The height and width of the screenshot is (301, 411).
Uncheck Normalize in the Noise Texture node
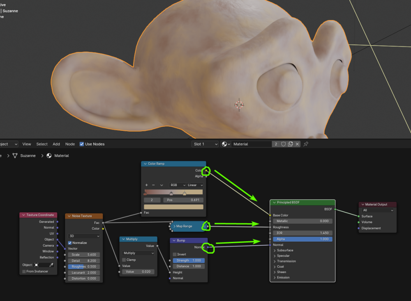69,243
